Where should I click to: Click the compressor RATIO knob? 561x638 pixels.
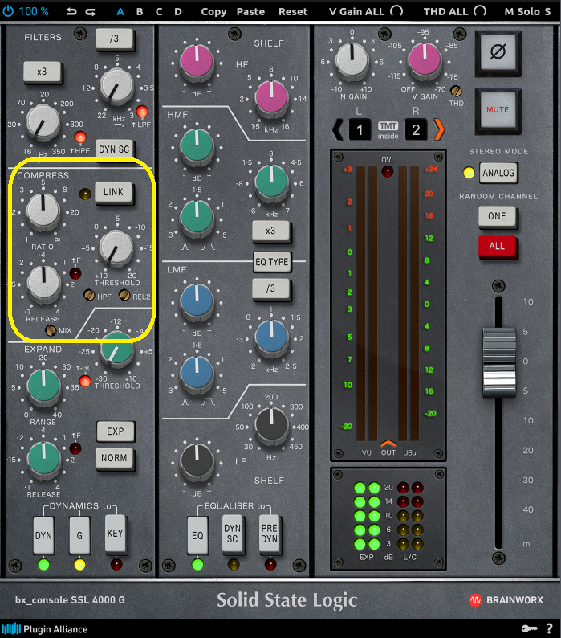(x=43, y=211)
